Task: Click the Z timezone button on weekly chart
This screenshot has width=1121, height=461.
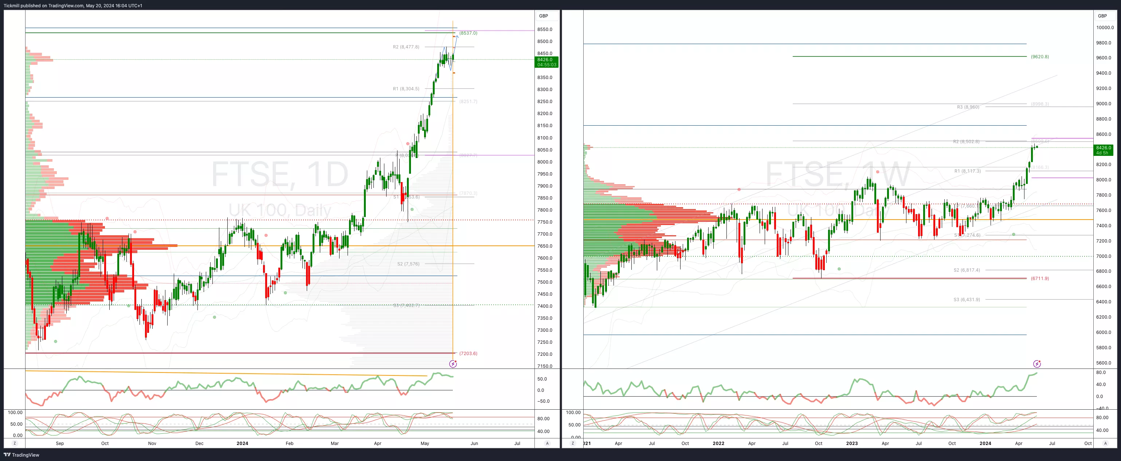Action: pyautogui.click(x=573, y=443)
